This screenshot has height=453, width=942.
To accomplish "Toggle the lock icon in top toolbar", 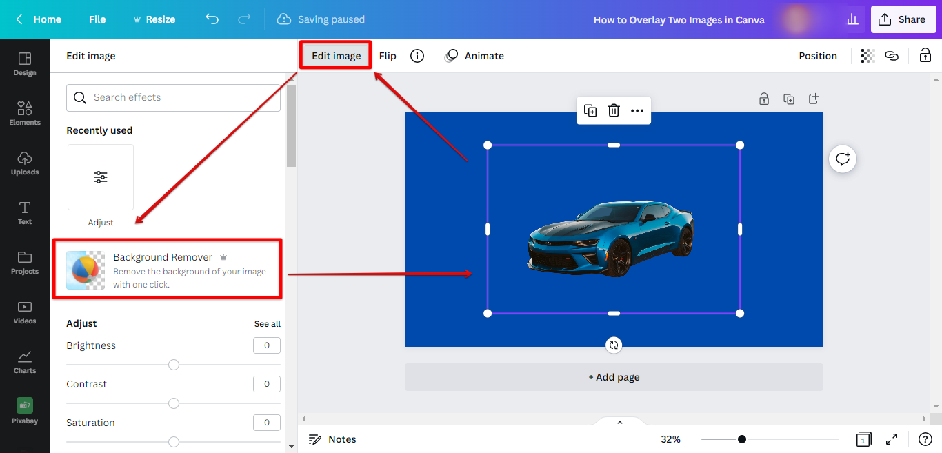I will (925, 56).
